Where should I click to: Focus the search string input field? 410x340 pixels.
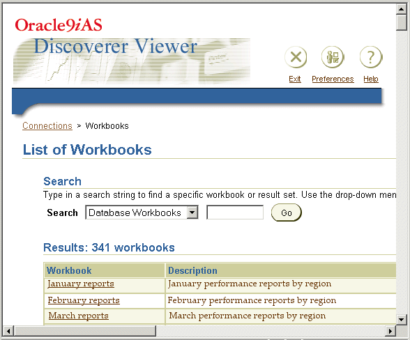point(235,212)
